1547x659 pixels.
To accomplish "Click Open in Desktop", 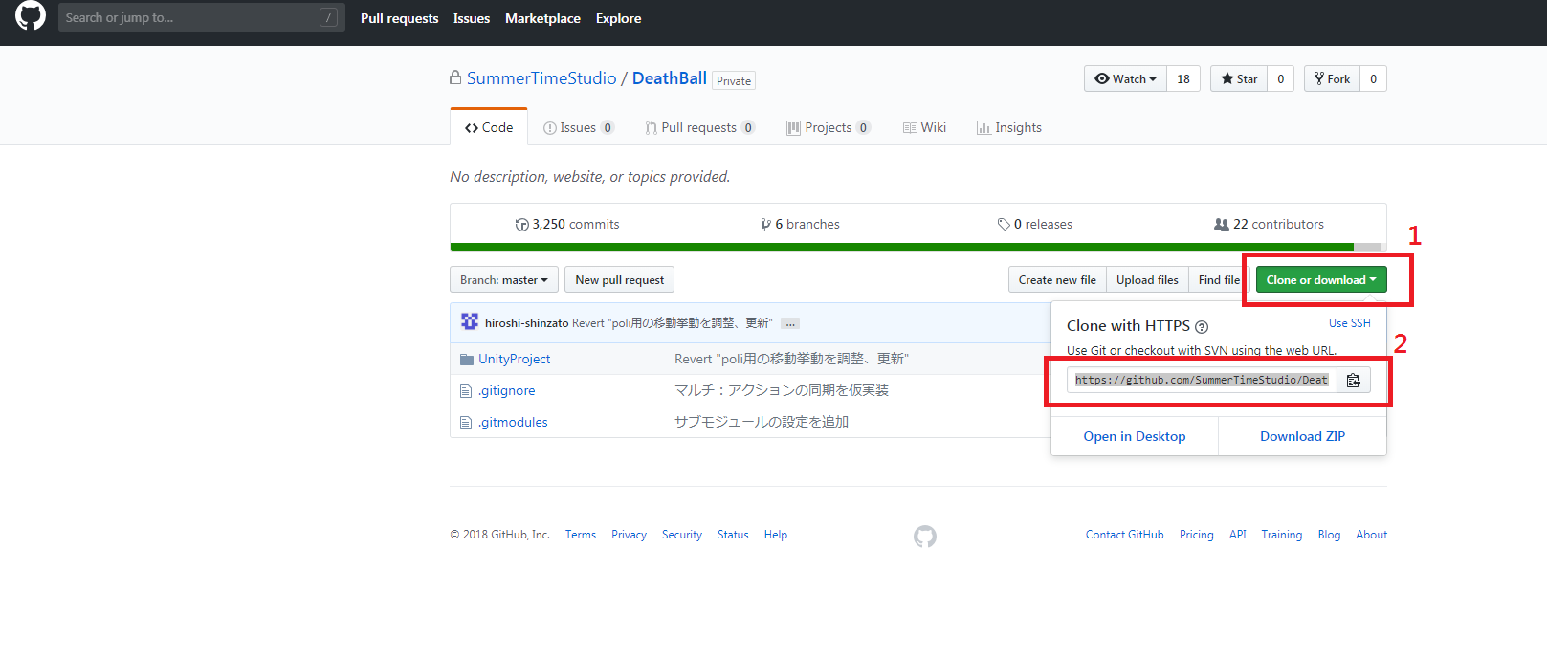I will 1135,436.
